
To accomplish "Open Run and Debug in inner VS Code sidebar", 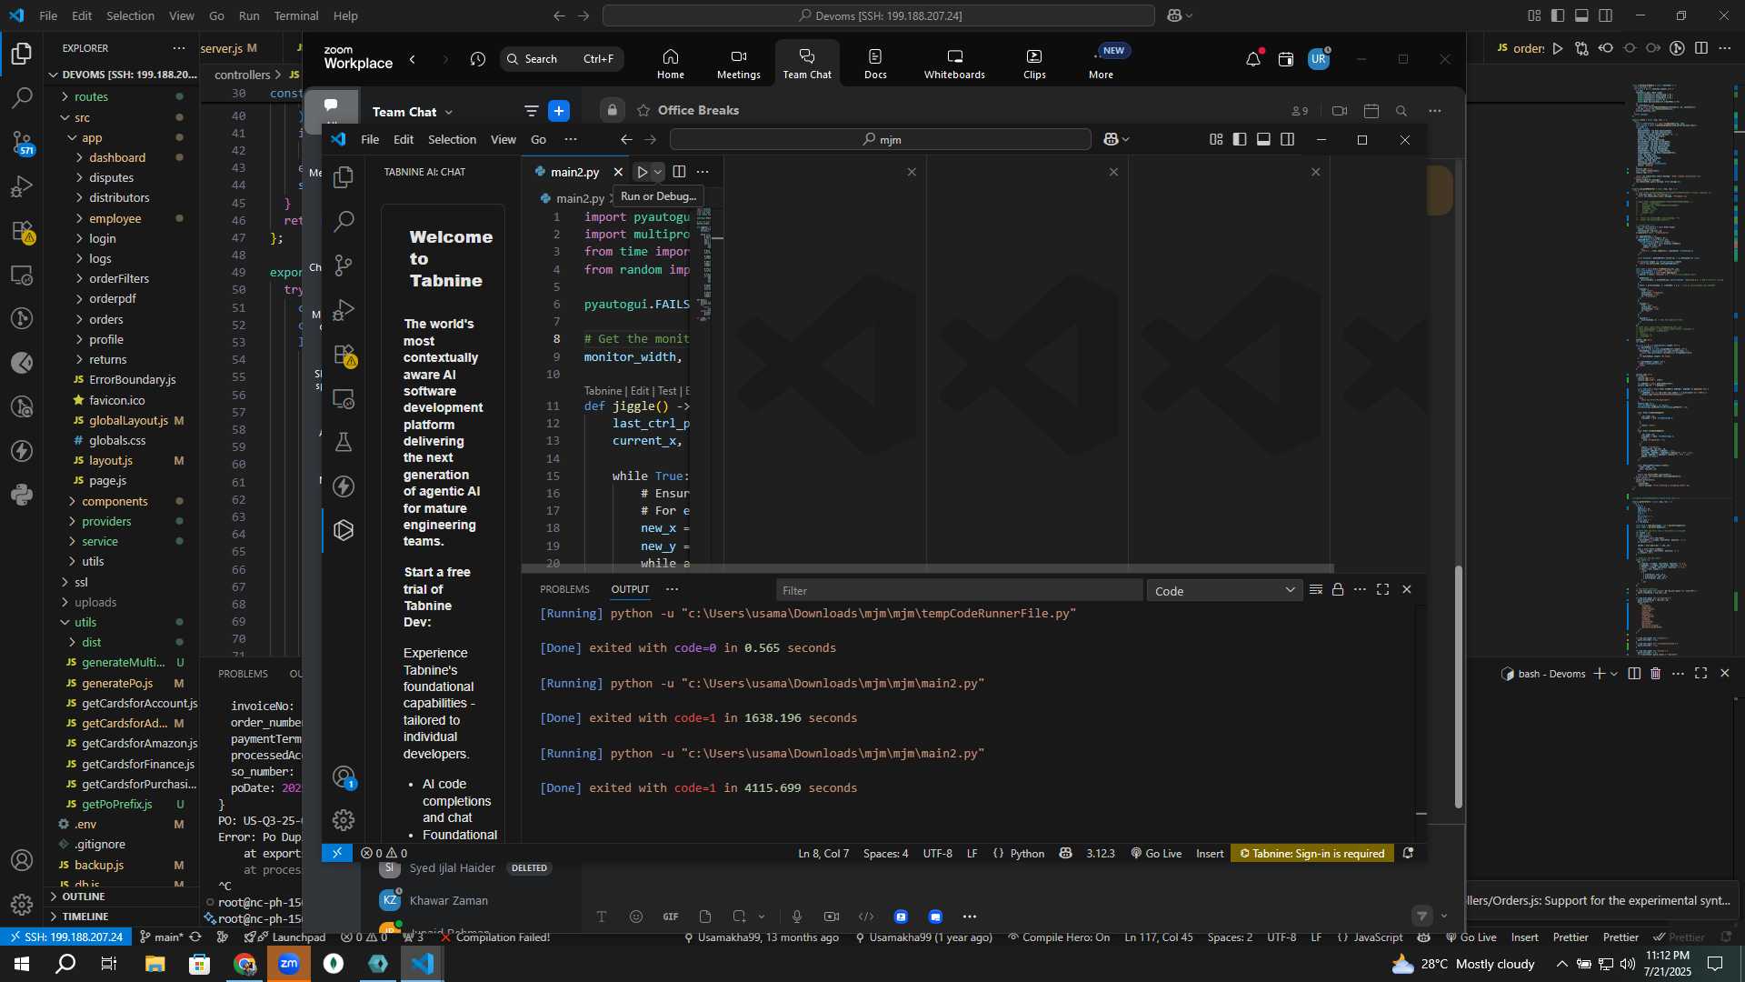I will (x=344, y=309).
